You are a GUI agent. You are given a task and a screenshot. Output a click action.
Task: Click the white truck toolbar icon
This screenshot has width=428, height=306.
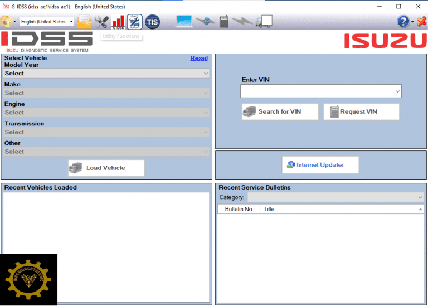(264, 21)
